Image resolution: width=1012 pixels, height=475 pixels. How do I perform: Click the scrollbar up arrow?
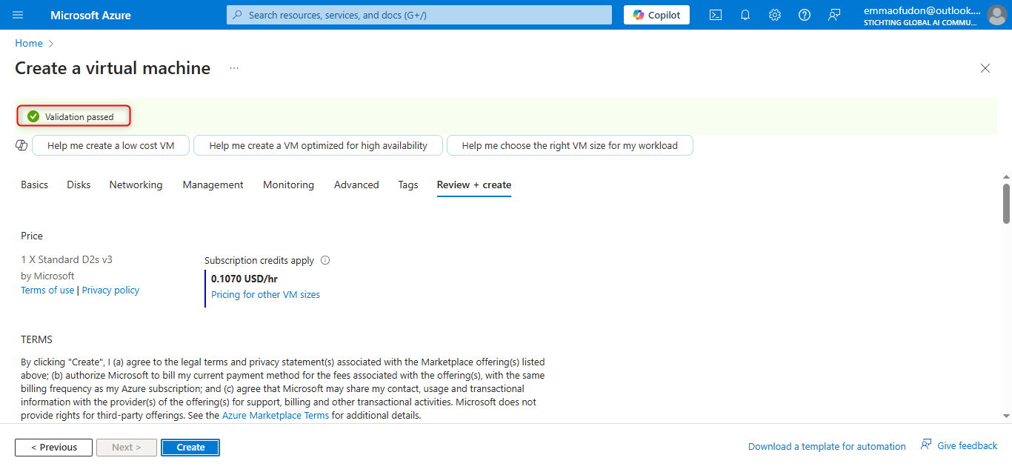[1006, 177]
